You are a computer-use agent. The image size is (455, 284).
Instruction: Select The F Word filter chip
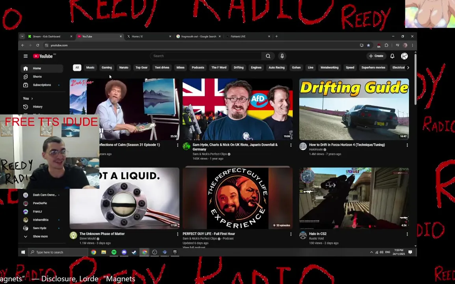219,67
